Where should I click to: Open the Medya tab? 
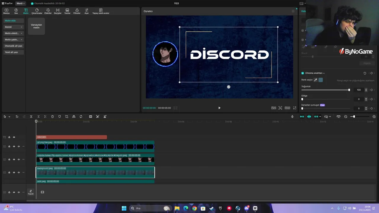[x=6, y=11]
